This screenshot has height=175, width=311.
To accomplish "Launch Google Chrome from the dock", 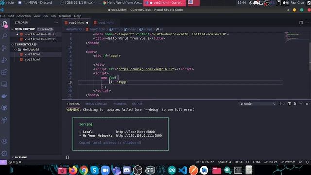I will coord(84,170).
